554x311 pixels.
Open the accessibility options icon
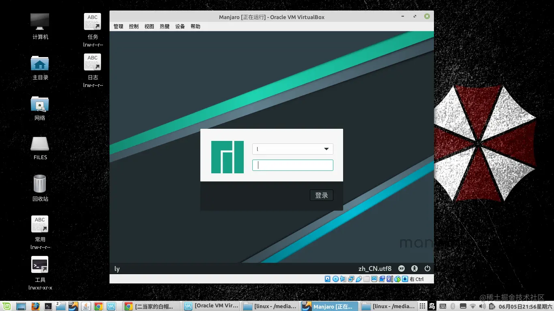[x=414, y=268]
